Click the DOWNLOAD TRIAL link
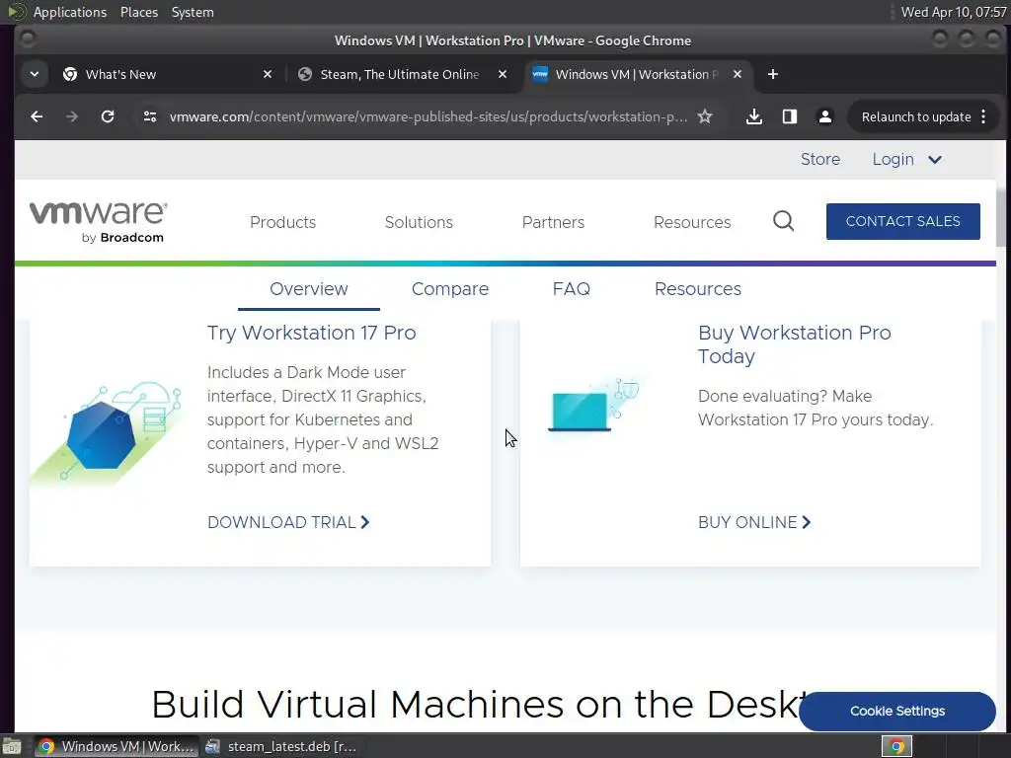This screenshot has height=758, width=1011. click(x=288, y=522)
